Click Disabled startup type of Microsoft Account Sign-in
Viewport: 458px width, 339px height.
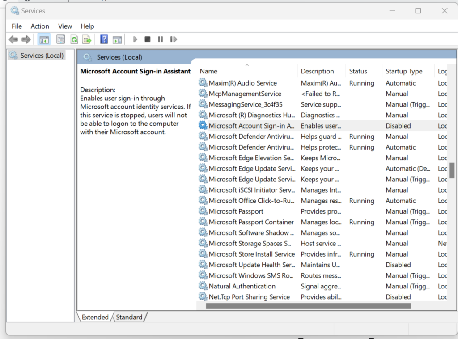click(398, 126)
